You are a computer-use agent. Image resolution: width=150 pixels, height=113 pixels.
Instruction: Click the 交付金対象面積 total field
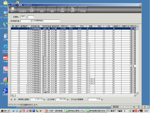pyautogui.click(x=94, y=99)
